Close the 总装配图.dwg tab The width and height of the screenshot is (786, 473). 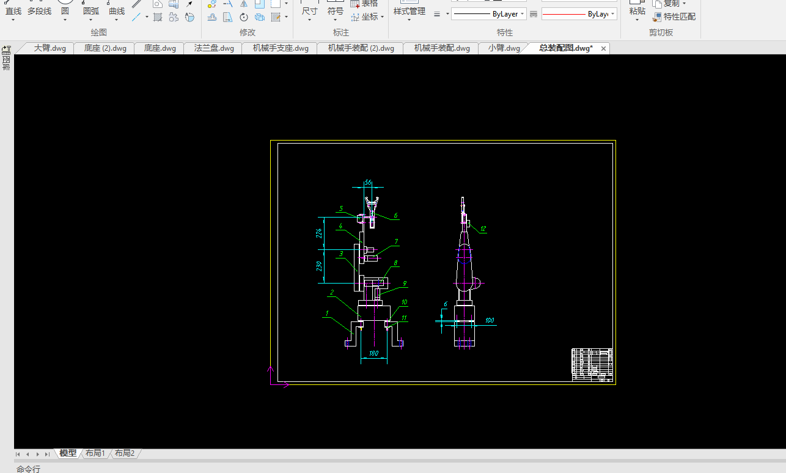pyautogui.click(x=604, y=48)
